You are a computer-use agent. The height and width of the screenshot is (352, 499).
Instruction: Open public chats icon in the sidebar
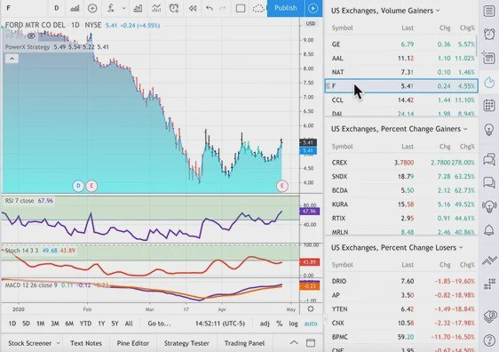pos(489,158)
